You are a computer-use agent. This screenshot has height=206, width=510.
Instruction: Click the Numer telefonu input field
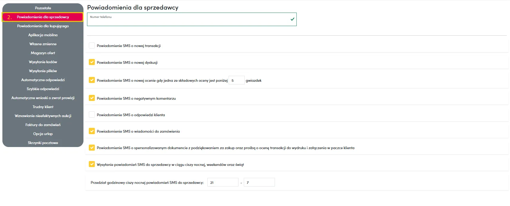coord(188,20)
